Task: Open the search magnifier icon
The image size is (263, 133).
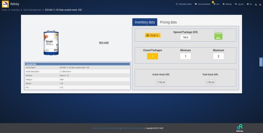Action: (256, 5)
